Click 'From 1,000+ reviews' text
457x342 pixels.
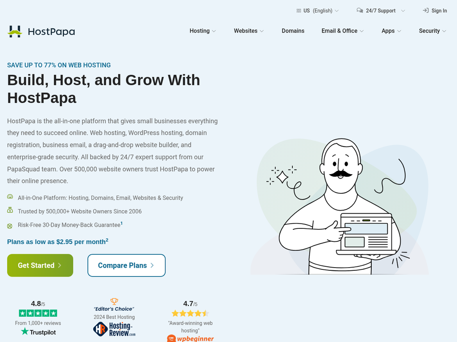coord(38,323)
